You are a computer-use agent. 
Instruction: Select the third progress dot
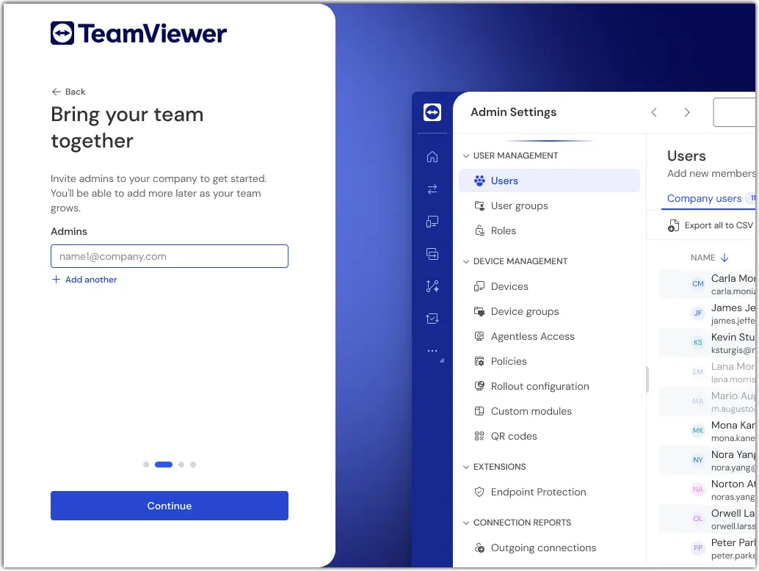181,465
